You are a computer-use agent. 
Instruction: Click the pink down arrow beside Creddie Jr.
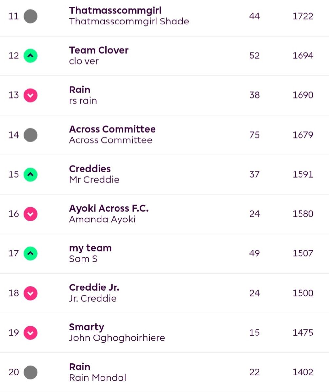[x=30, y=293]
